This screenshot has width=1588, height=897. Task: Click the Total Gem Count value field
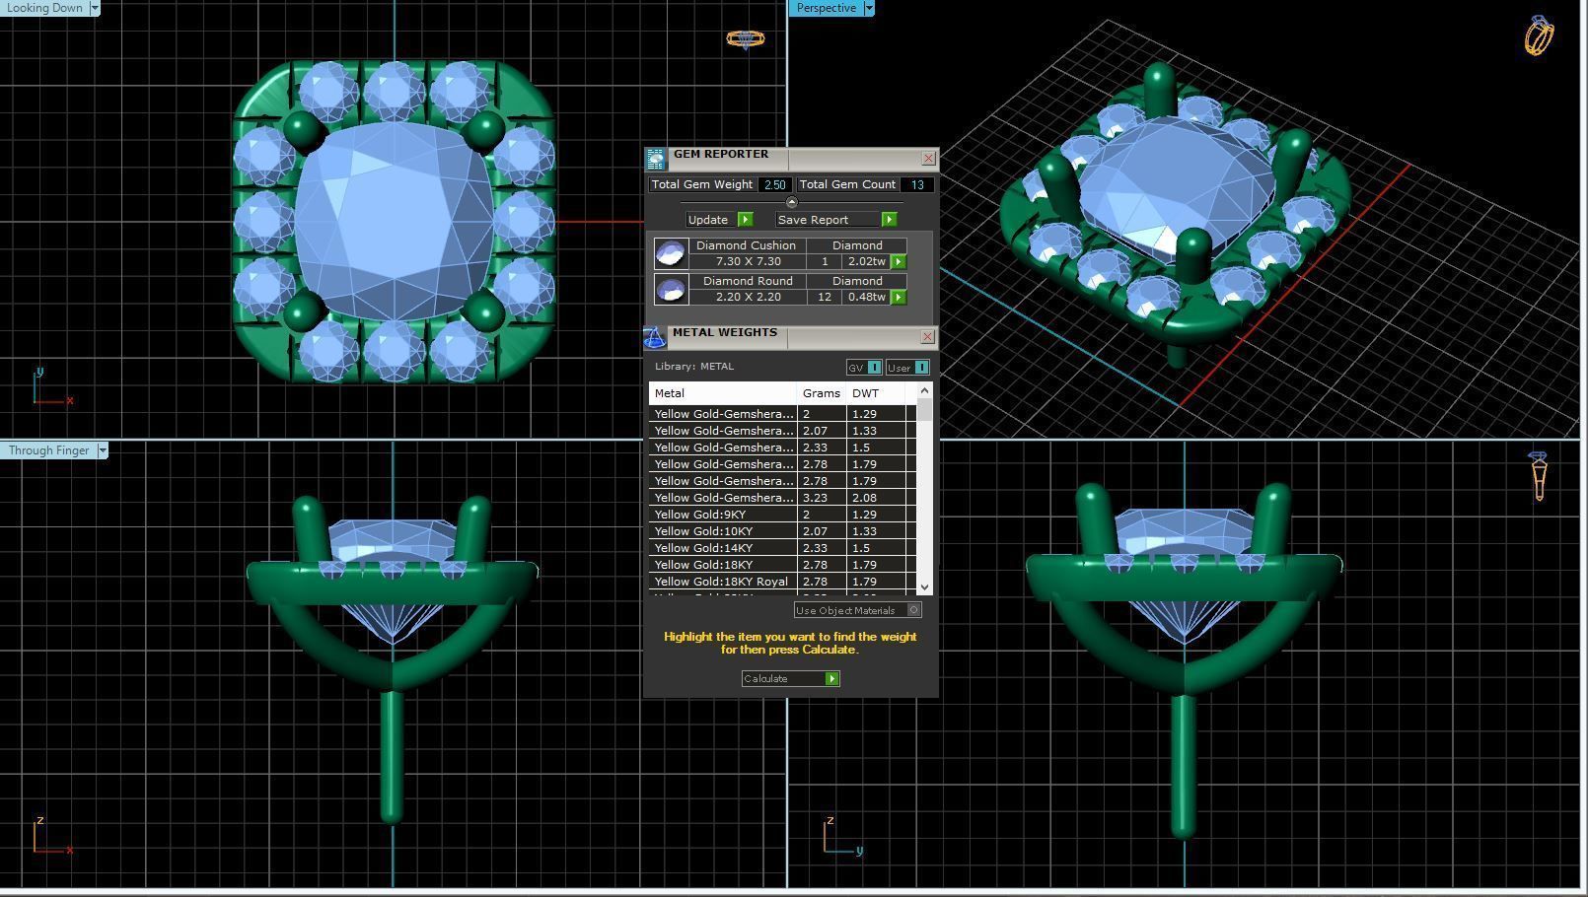917,185
